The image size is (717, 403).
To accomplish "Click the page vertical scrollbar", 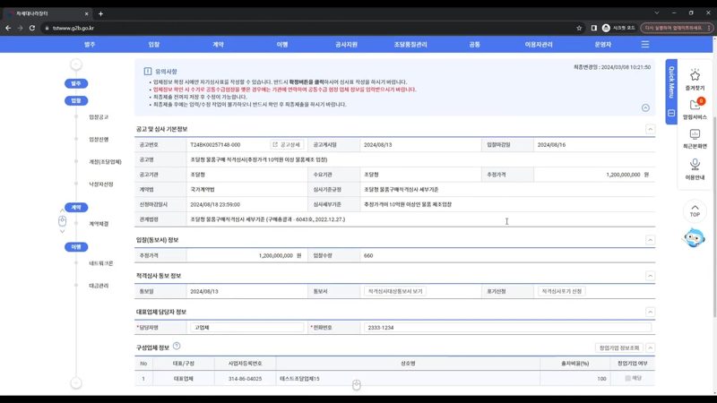I will point(714,215).
